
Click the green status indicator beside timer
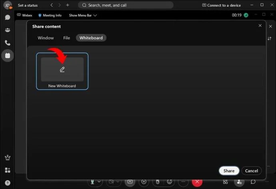tap(246, 15)
